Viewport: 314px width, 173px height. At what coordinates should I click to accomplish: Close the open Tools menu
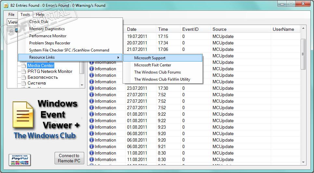click(x=25, y=15)
